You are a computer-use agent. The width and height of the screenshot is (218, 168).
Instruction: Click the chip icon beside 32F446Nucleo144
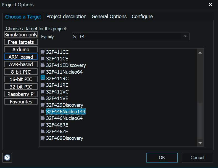coord(43,111)
